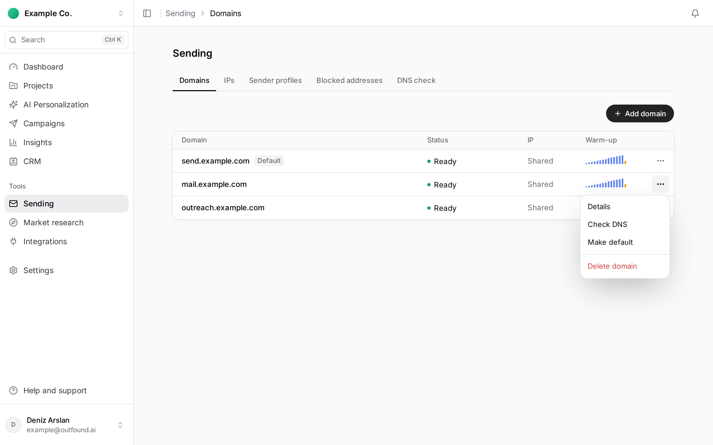This screenshot has height=445, width=713.
Task: Open Market research in sidebar
Action: coord(67,222)
